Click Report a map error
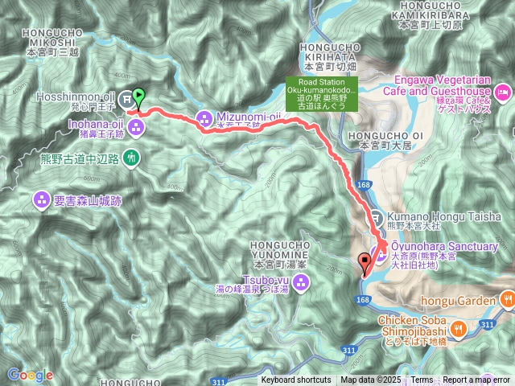515x386 pixels. click(x=476, y=380)
